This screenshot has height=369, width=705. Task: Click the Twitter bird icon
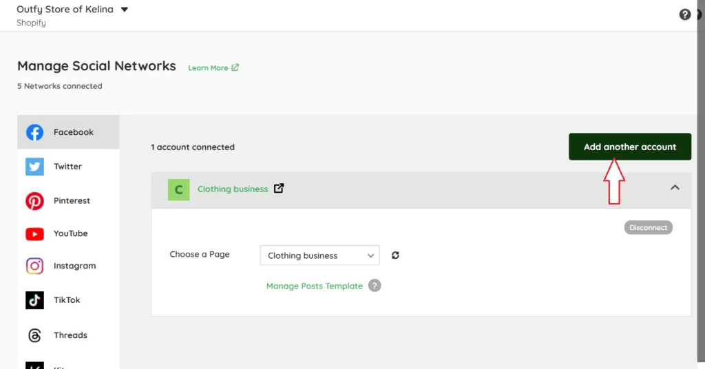(x=34, y=167)
